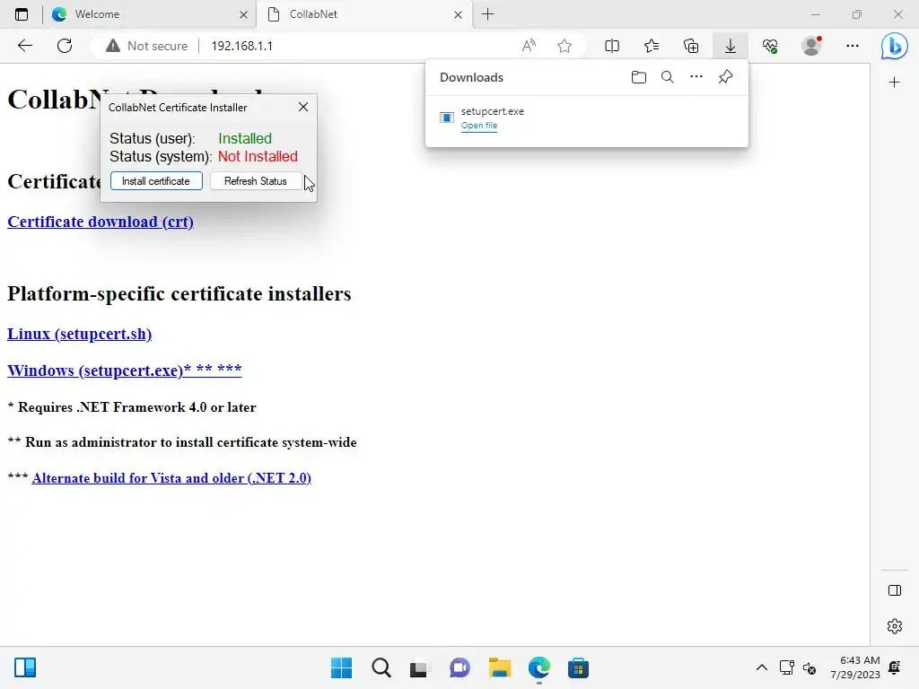919x689 pixels.
Task: Open downloads folder icon in Downloads panel
Action: click(639, 77)
